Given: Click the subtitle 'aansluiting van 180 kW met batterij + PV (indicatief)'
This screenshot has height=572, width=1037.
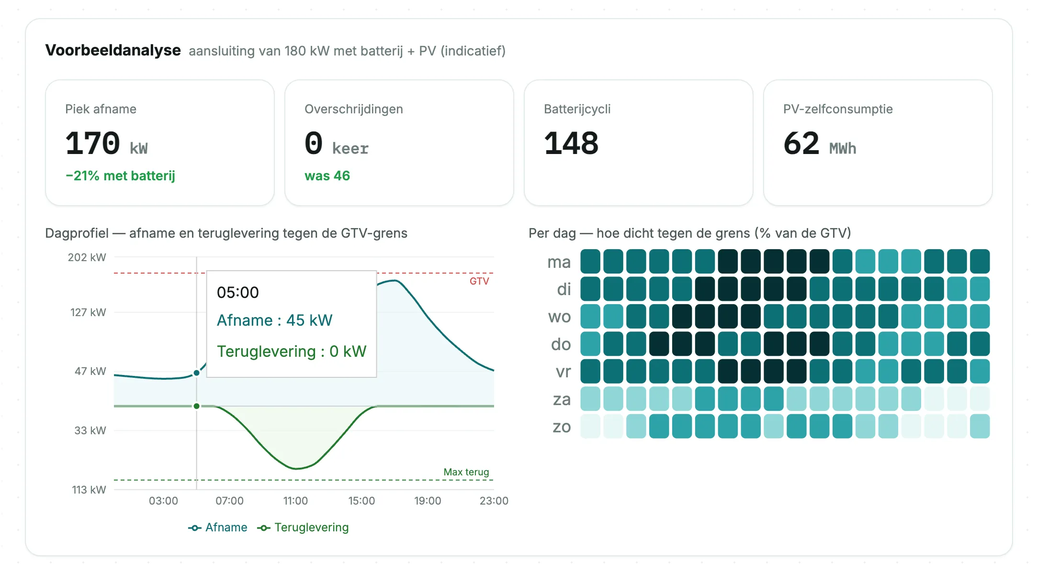Looking at the screenshot, I should [x=347, y=51].
